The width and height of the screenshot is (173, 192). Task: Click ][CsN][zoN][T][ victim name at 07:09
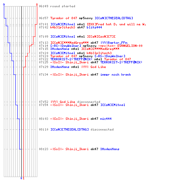(x=101, y=36)
